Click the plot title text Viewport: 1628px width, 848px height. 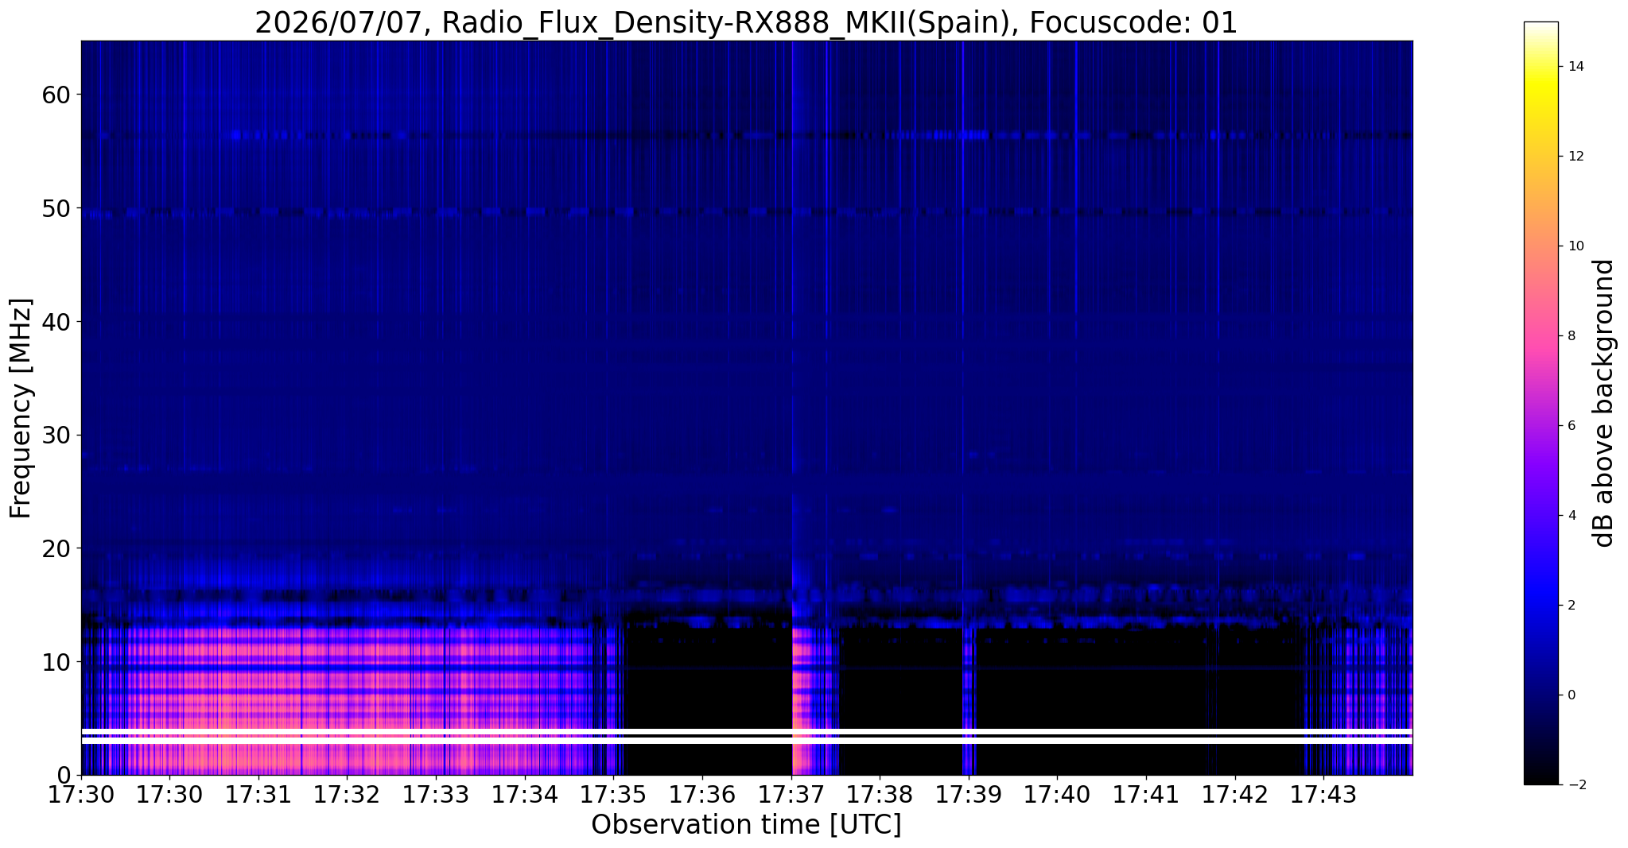pyautogui.click(x=746, y=22)
